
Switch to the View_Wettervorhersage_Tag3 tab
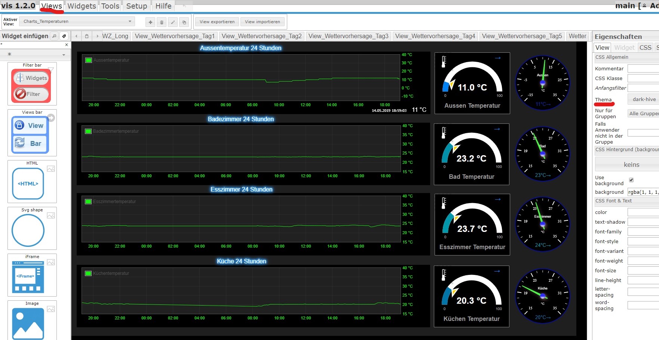pyautogui.click(x=348, y=36)
